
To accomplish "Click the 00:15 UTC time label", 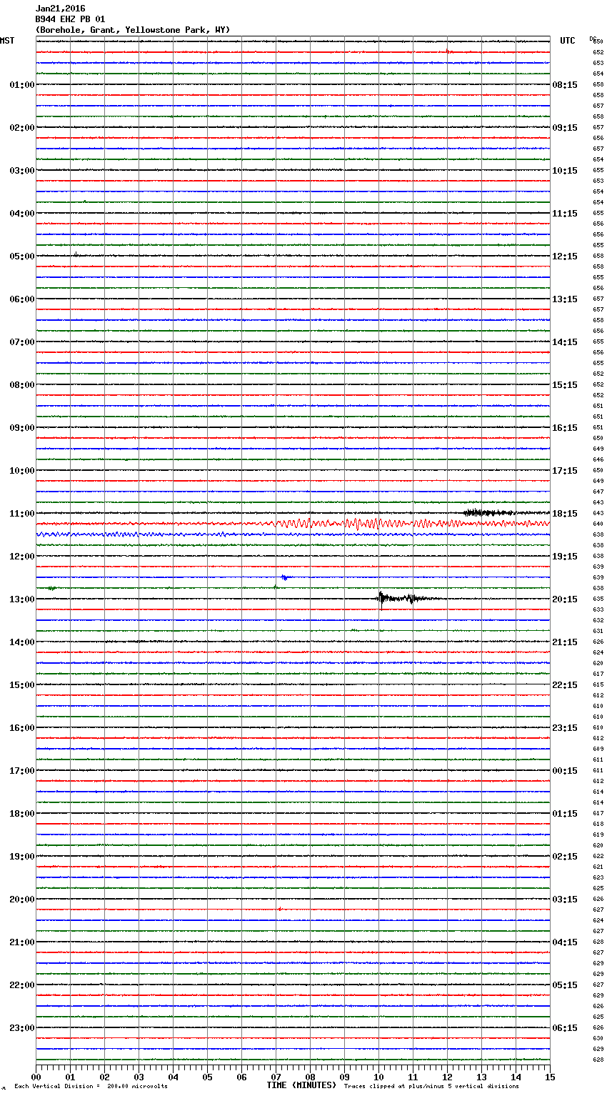I will (x=565, y=771).
